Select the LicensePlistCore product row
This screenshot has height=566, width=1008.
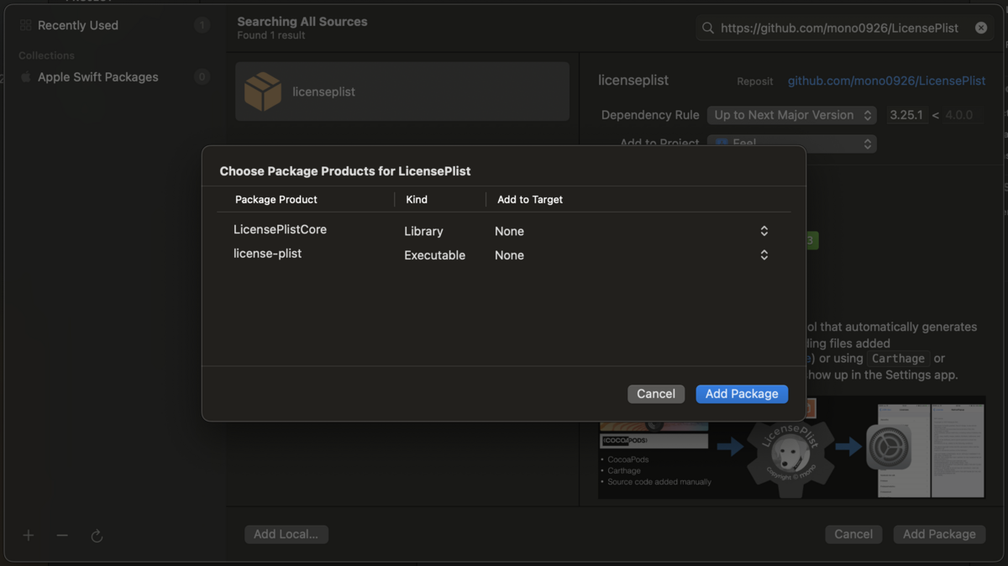point(503,230)
